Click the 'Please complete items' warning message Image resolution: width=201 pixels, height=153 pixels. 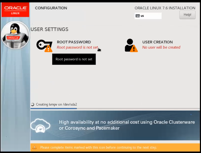click(x=98, y=147)
